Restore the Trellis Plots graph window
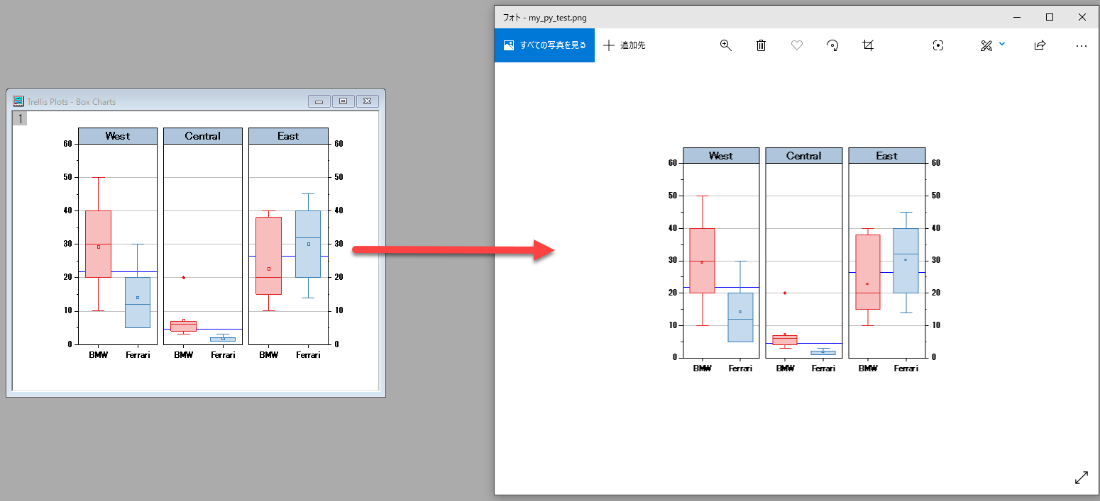This screenshot has height=501, width=1100. click(343, 101)
